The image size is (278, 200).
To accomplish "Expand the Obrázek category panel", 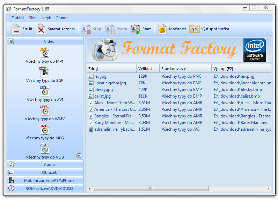I will click(45, 172).
